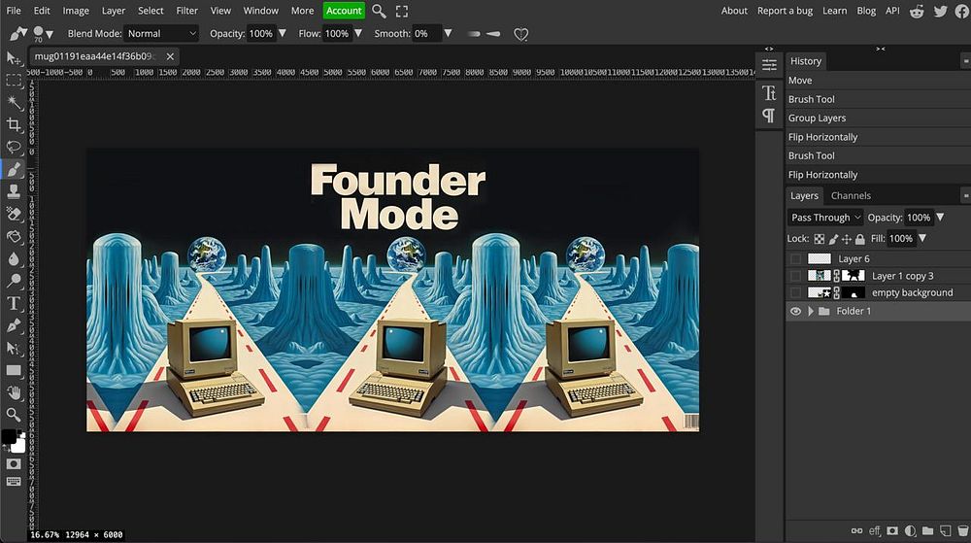Open the Blend Mode Normal dropdown
The image size is (971, 543).
pos(161,33)
